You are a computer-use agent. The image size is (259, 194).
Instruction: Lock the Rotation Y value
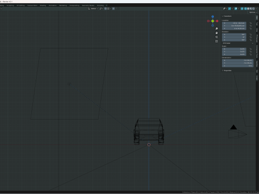pos(250,37)
